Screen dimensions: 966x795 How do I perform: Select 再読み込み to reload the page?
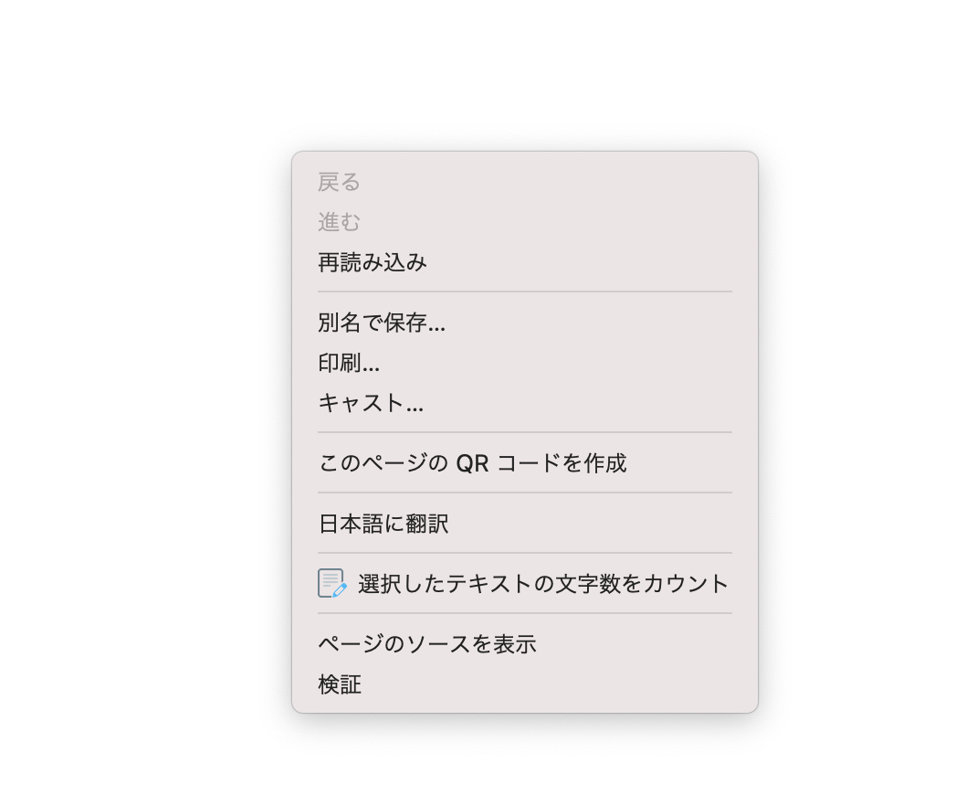coord(373,263)
